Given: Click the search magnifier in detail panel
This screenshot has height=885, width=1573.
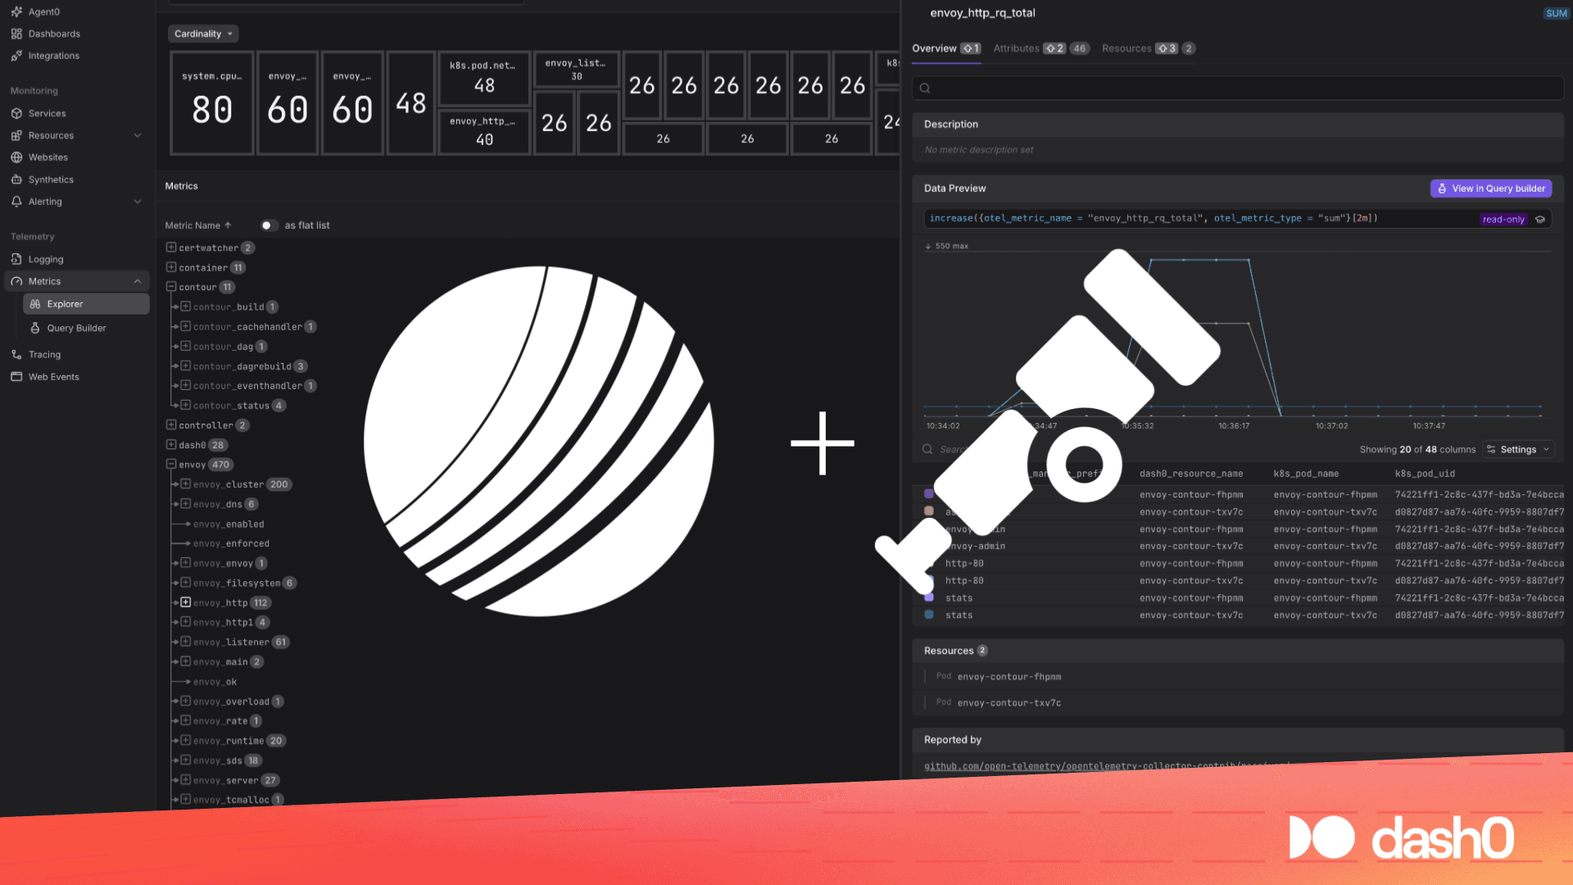Looking at the screenshot, I should (x=925, y=88).
